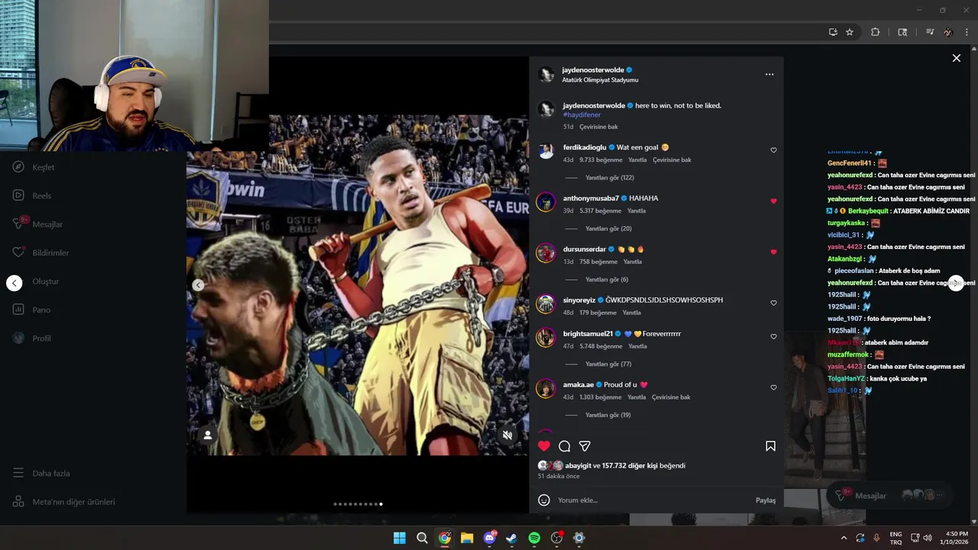The image size is (978, 550).
Task: Show previous carousel image in the post
Action: 198,285
